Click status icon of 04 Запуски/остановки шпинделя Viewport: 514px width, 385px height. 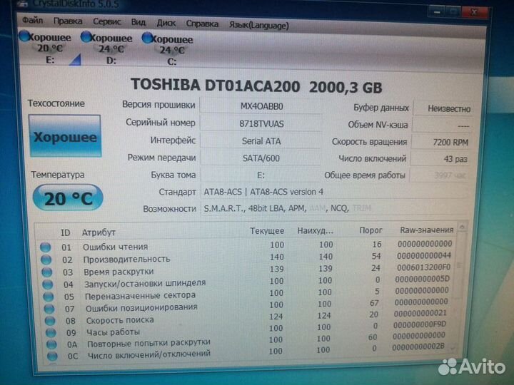coord(48,284)
